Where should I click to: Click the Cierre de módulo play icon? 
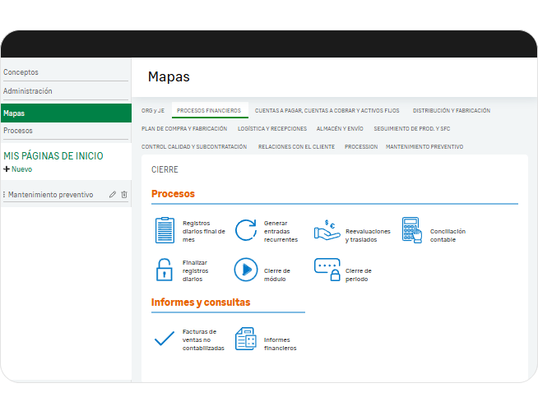pos(245,270)
